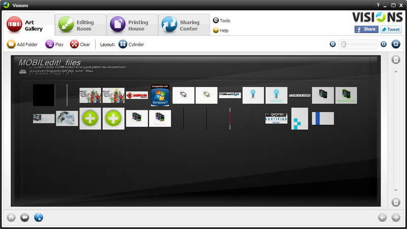Go to the Sharing Center tab
Image resolution: width=407 pixels, height=229 pixels.
(184, 25)
